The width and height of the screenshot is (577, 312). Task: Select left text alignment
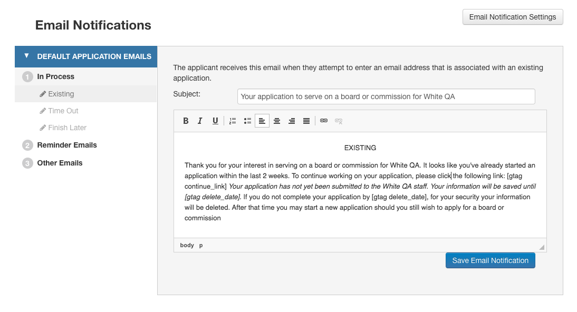click(x=262, y=121)
